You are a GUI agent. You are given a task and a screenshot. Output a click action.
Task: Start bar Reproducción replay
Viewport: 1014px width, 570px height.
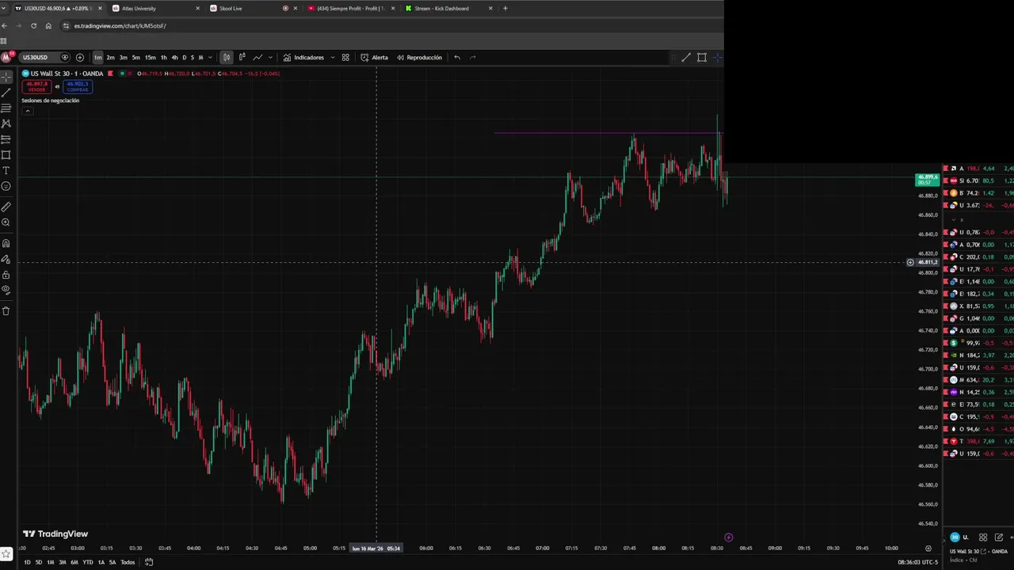click(x=419, y=57)
